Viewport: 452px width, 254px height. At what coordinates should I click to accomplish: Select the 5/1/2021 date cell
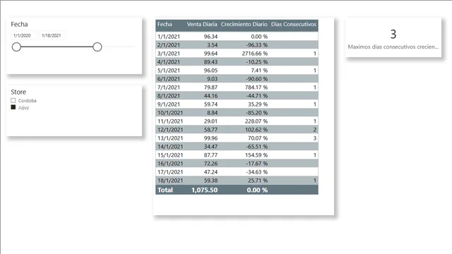coord(169,71)
